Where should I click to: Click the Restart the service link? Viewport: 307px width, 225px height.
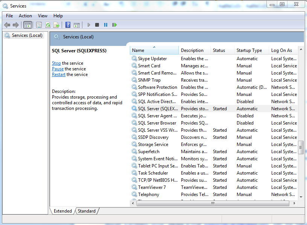(x=59, y=74)
